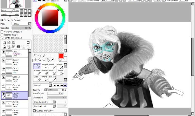Choose the Al Agua watercolor brush

[60, 66]
